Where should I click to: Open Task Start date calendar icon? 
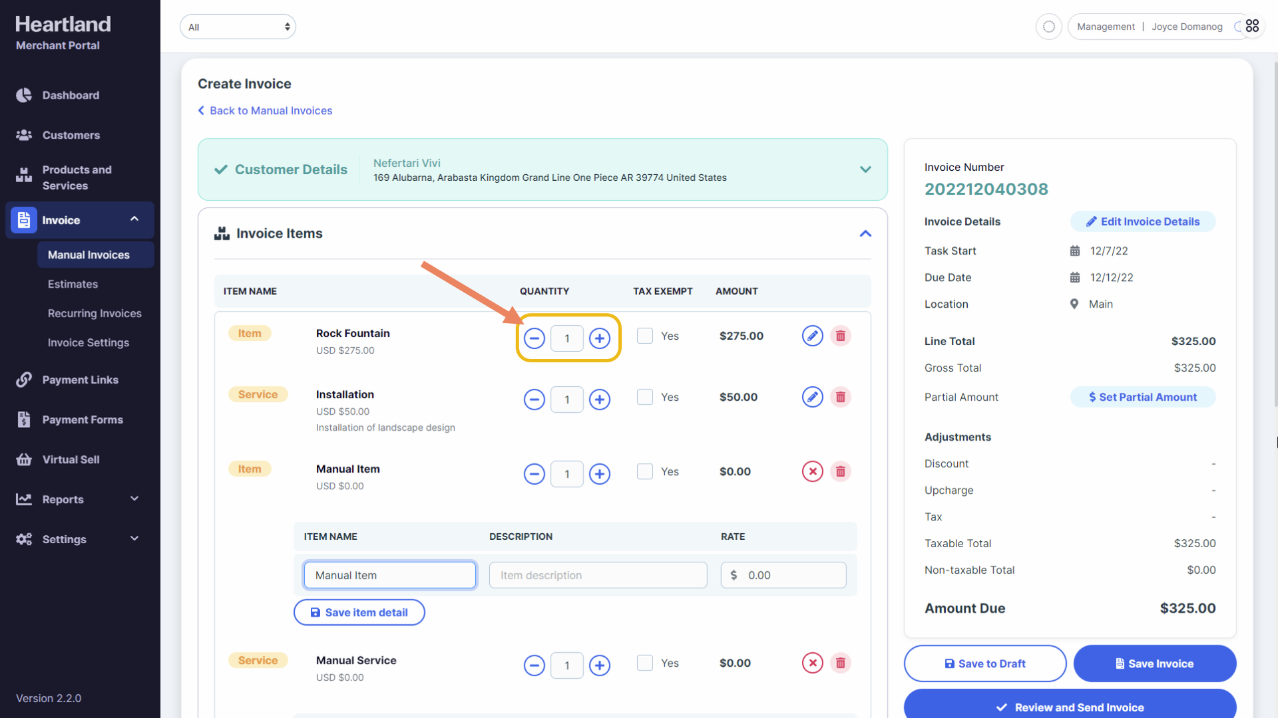click(x=1074, y=251)
